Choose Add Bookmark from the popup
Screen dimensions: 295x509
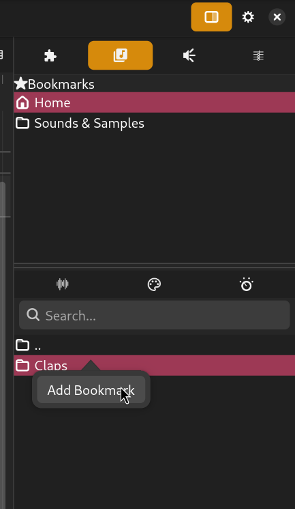(x=91, y=390)
